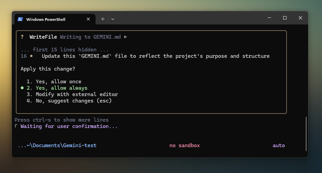Click 'Press ctrl-s to show more lines'
This screenshot has width=322, height=173.
tap(62, 120)
